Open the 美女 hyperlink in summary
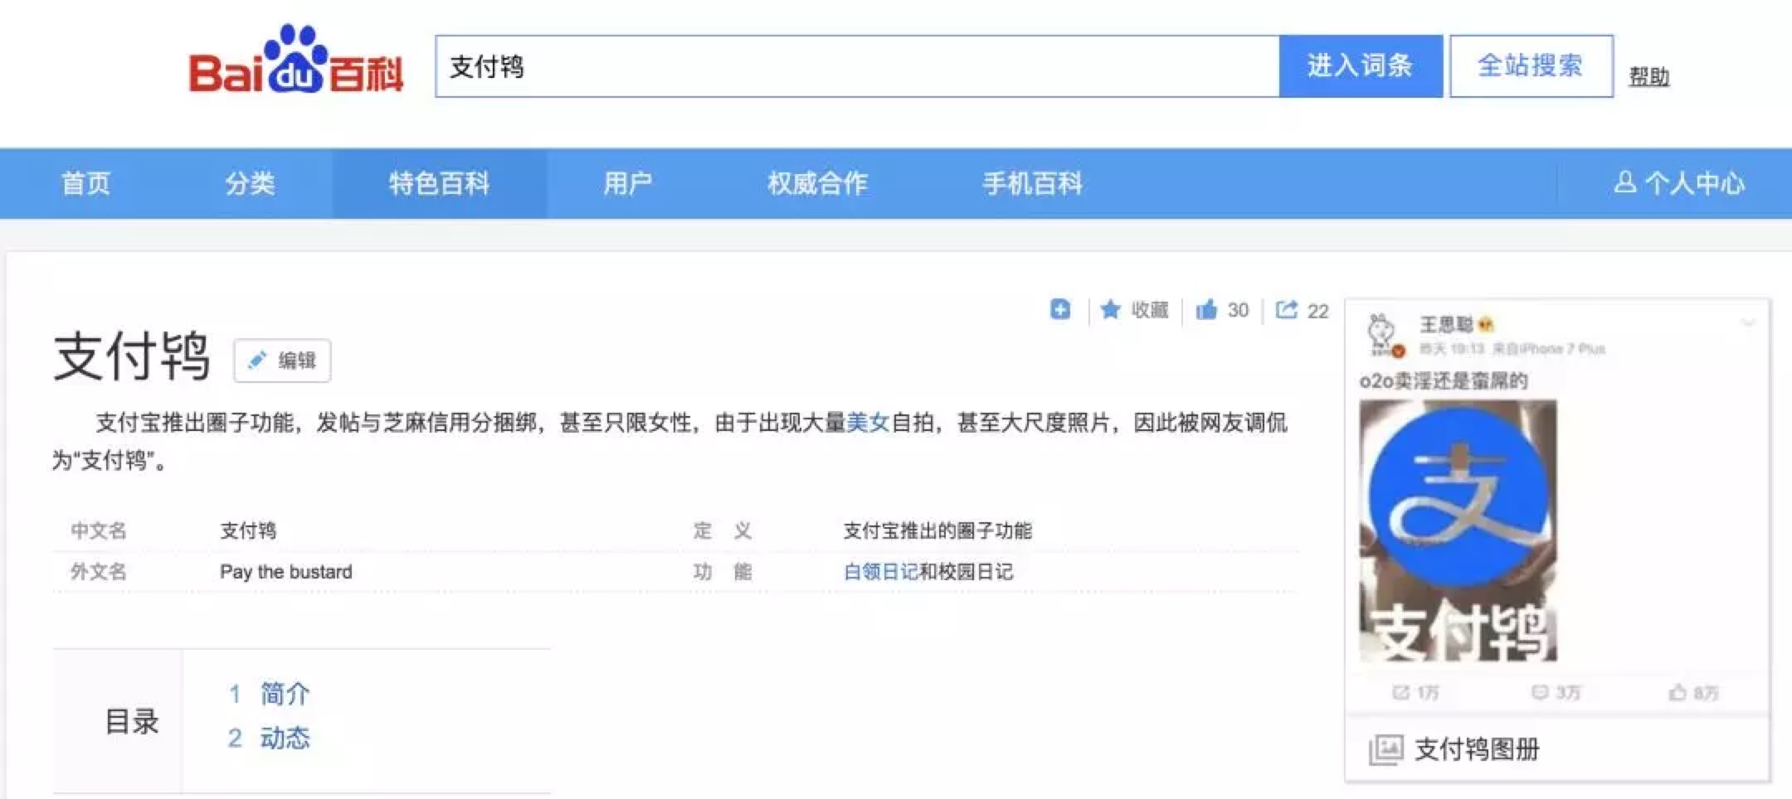The height and width of the screenshot is (799, 1792). point(868,423)
